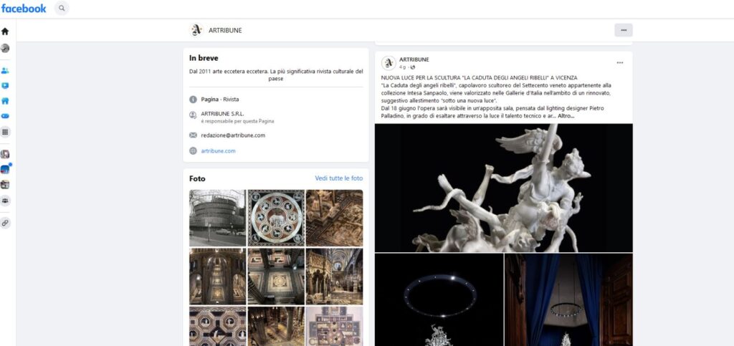Open Watch video icon in the sidebar
Viewport: 734px width, 346px height.
click(x=5, y=85)
